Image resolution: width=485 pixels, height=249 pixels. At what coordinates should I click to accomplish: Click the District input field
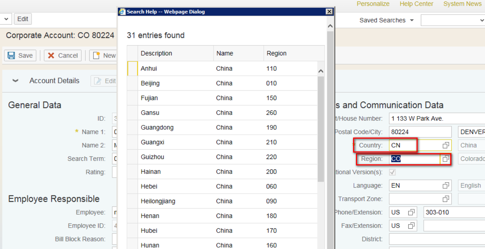437,239
